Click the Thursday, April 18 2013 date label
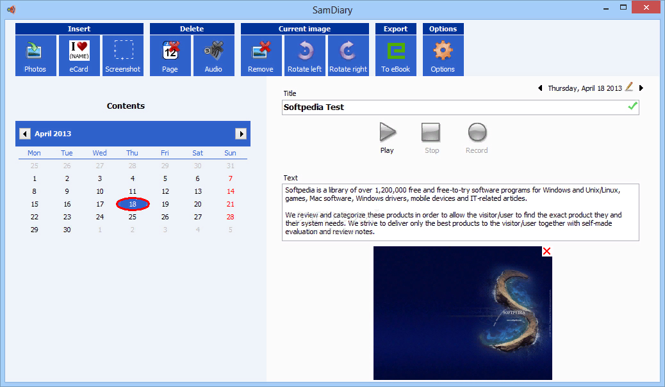This screenshot has height=387, width=665. 585,88
